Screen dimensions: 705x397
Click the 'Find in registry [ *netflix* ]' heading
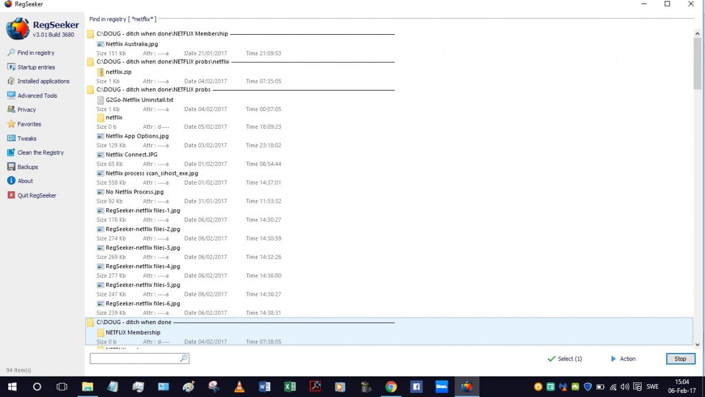(x=123, y=19)
